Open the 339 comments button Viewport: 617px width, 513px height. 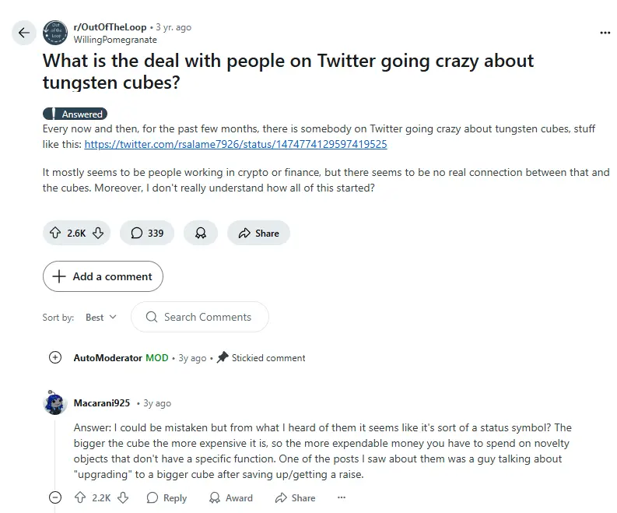pos(147,233)
